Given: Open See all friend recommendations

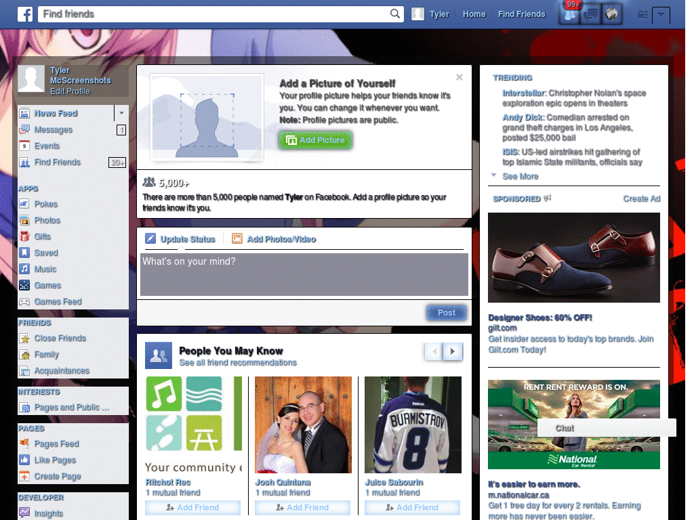Looking at the screenshot, I should click(238, 363).
